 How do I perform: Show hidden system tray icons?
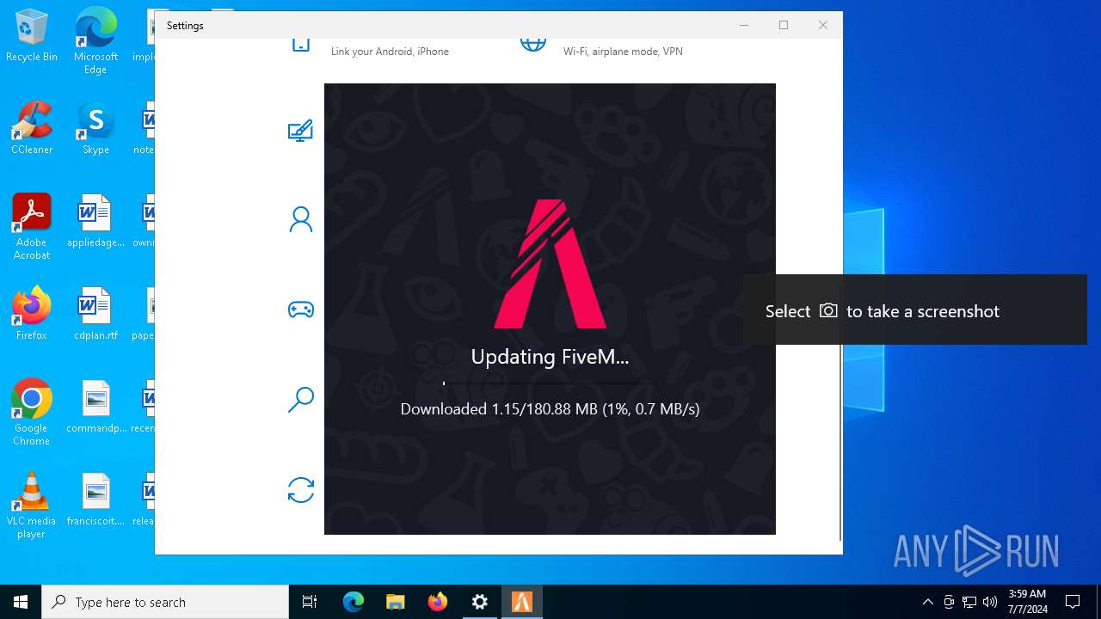pyautogui.click(x=927, y=602)
